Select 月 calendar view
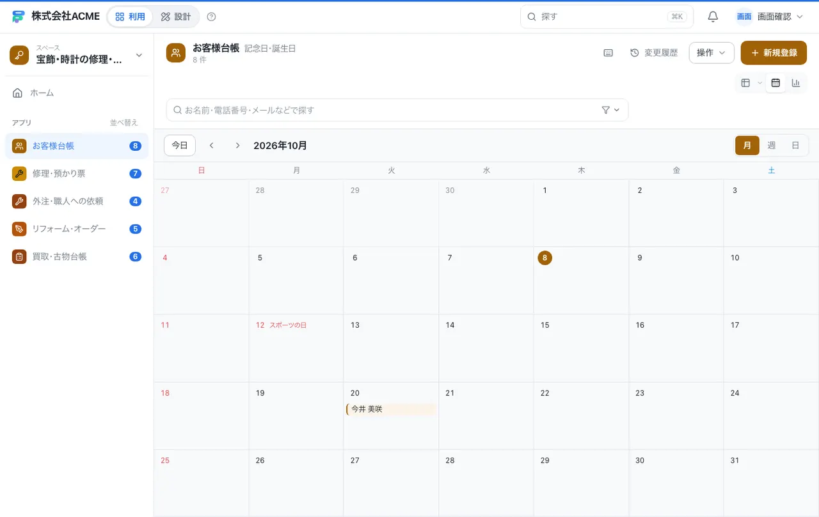The width and height of the screenshot is (819, 517). pos(747,146)
